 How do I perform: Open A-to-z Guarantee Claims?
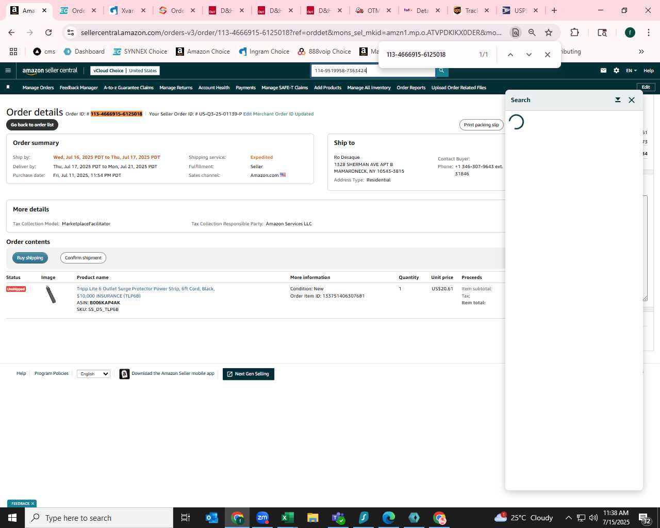128,88
